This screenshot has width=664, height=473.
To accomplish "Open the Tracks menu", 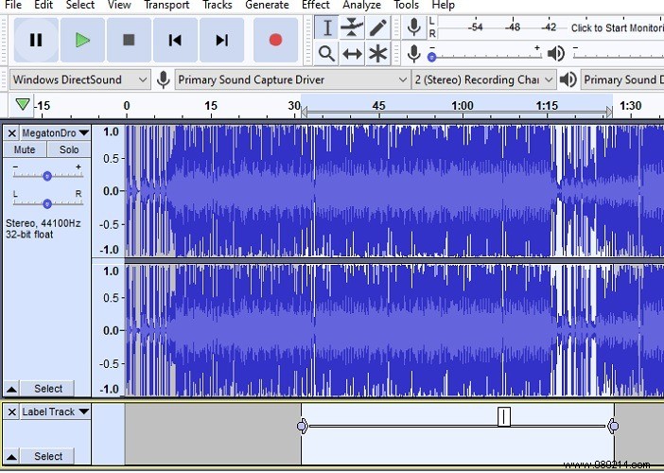I will click(218, 5).
